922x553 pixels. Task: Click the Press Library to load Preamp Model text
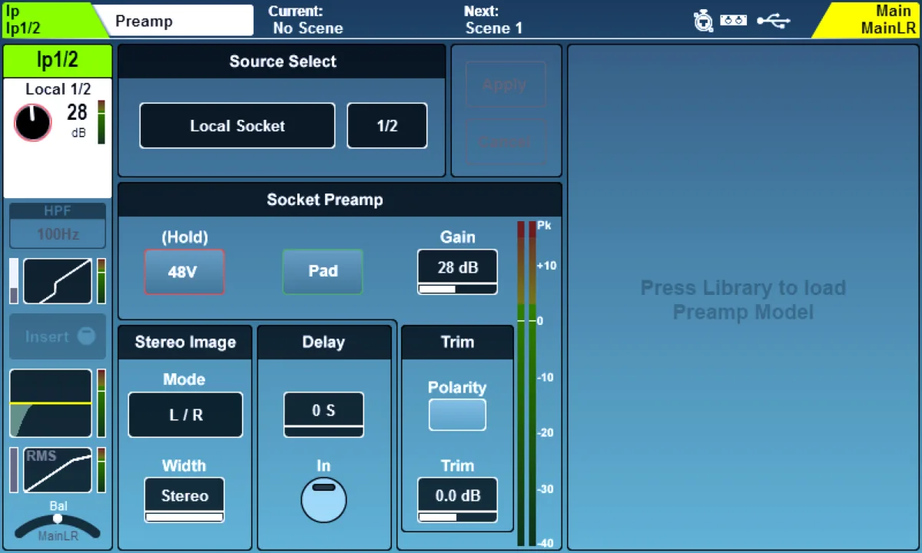click(743, 300)
